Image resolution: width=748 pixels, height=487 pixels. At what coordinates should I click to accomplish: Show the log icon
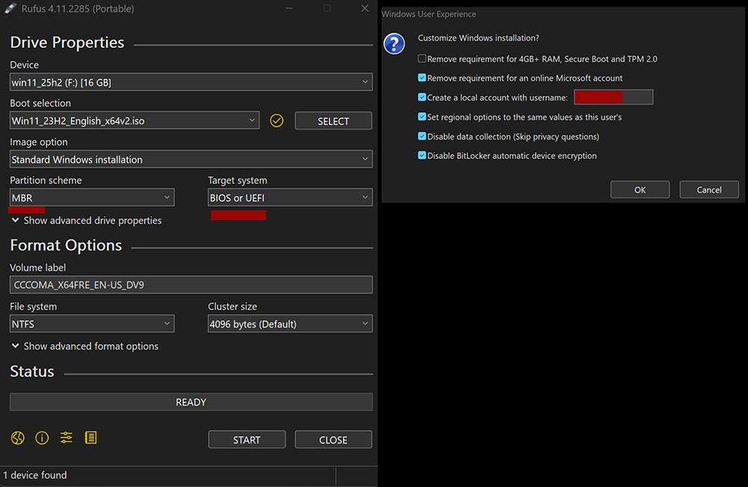coord(91,438)
